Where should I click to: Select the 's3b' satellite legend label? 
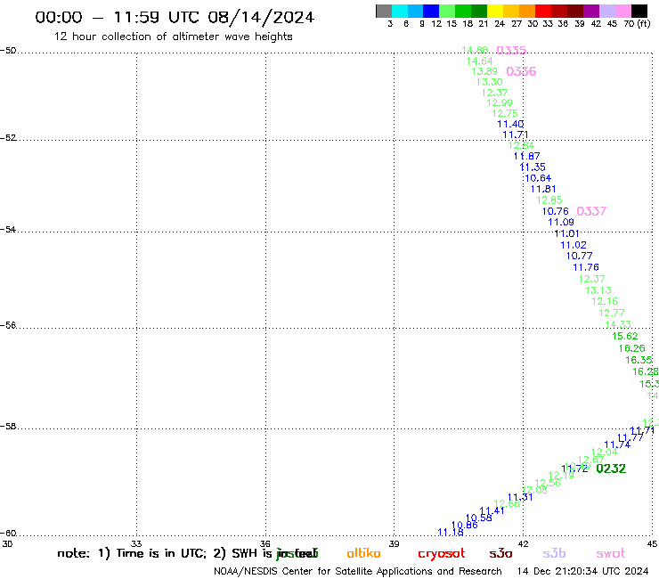coord(554,553)
